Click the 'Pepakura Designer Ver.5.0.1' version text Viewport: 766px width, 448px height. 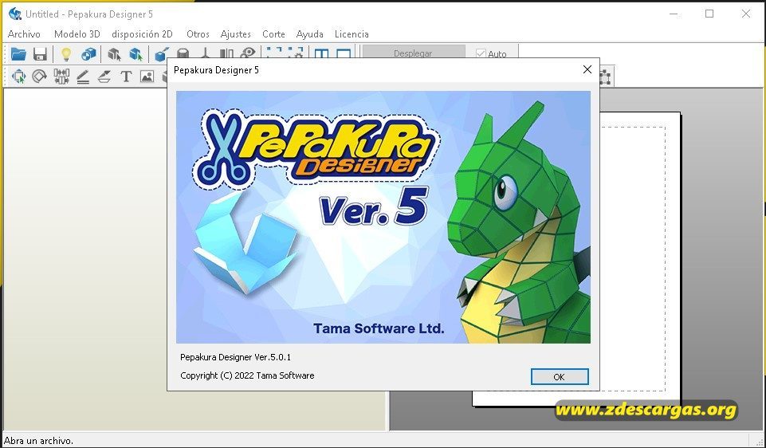pyautogui.click(x=235, y=357)
